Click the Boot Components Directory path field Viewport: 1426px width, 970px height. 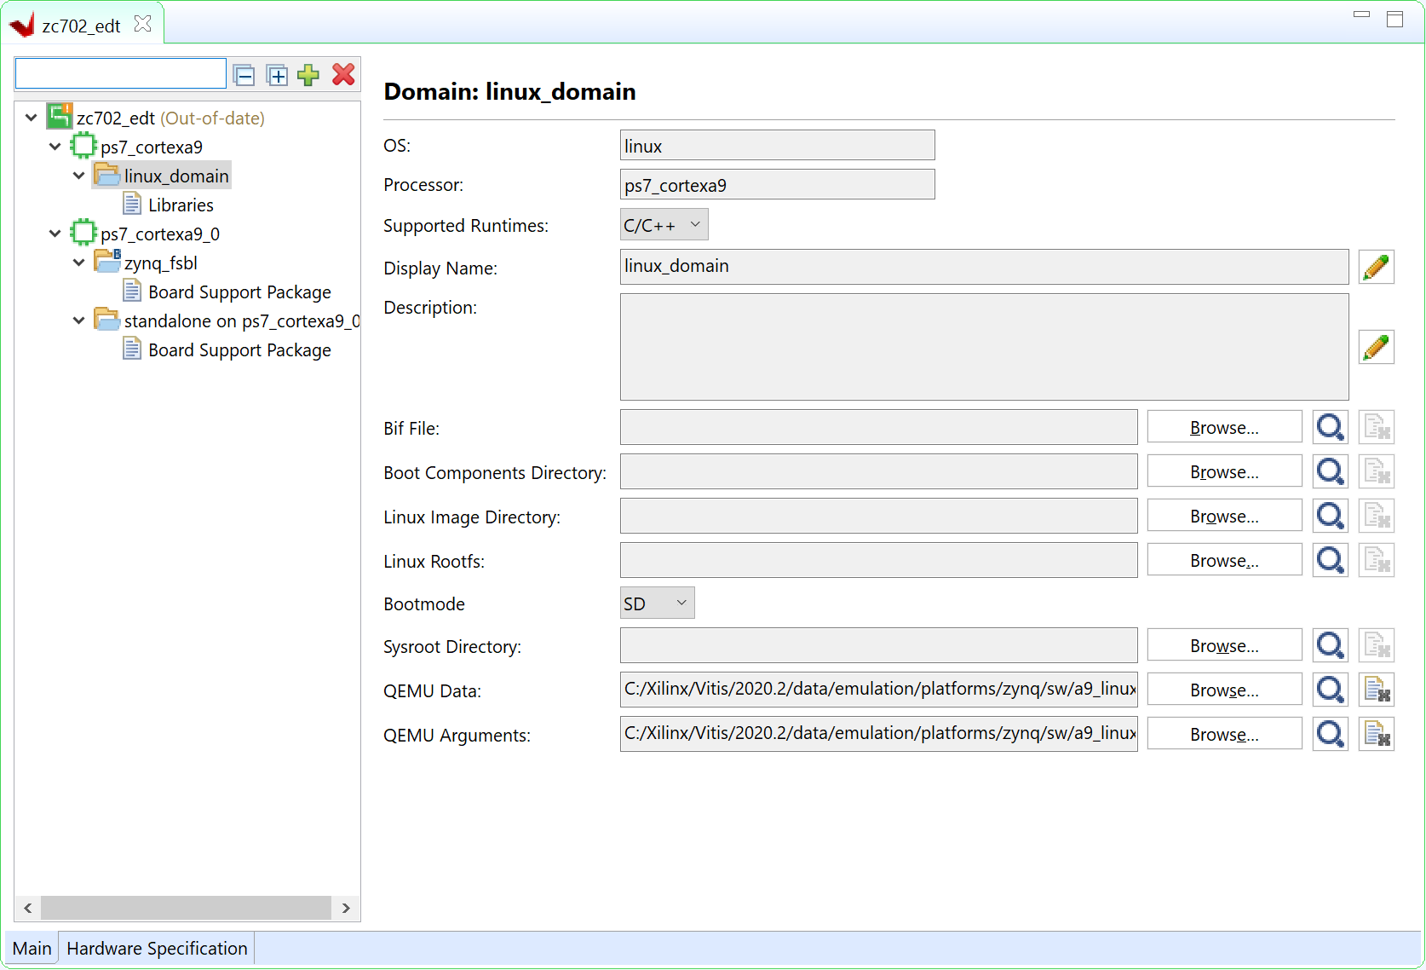point(878,471)
